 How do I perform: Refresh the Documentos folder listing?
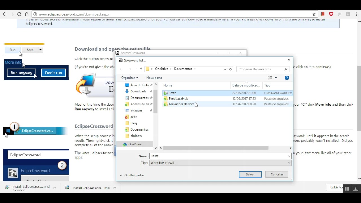coord(230,69)
